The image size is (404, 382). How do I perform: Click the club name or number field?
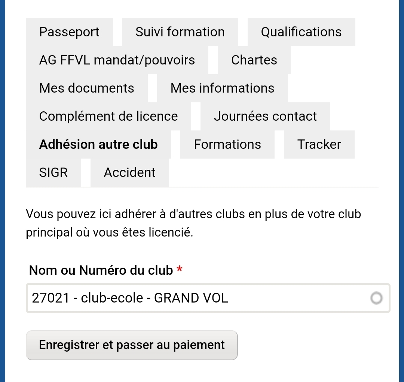[187, 298]
